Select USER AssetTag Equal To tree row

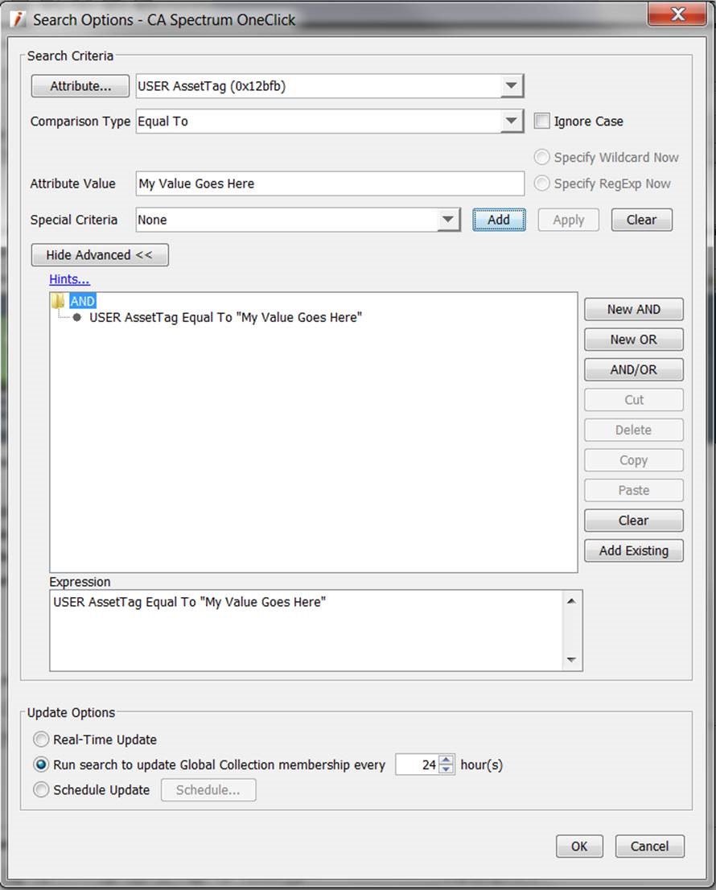coord(225,317)
